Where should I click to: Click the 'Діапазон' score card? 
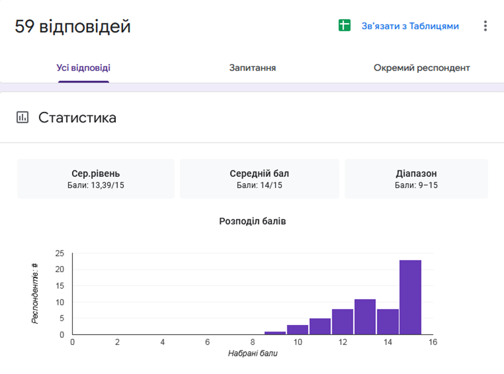(x=416, y=179)
